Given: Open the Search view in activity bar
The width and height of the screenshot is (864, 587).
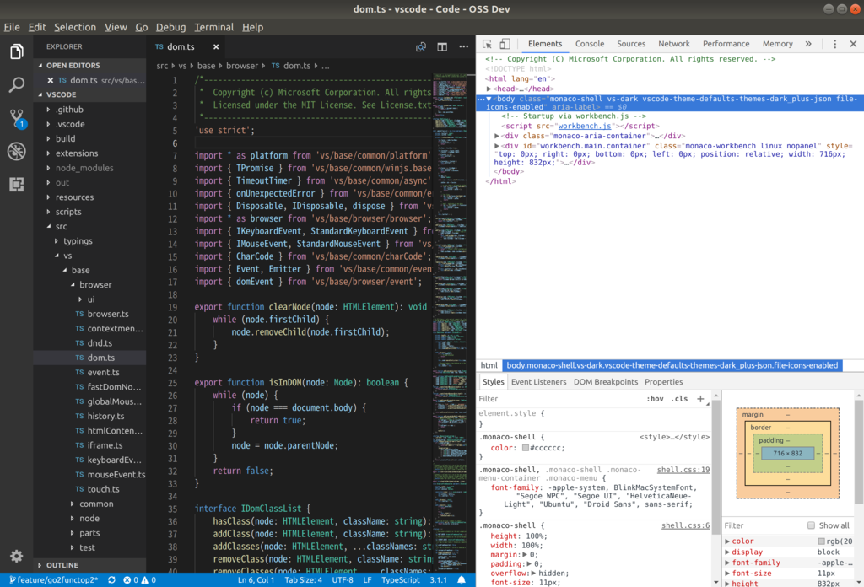Looking at the screenshot, I should (x=17, y=85).
